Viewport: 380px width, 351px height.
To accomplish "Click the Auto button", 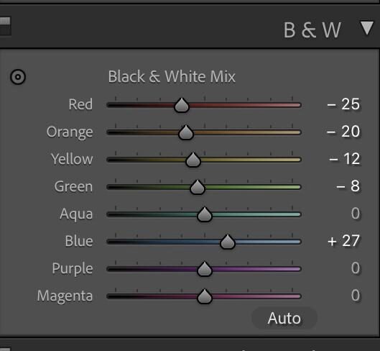I will 284,318.
